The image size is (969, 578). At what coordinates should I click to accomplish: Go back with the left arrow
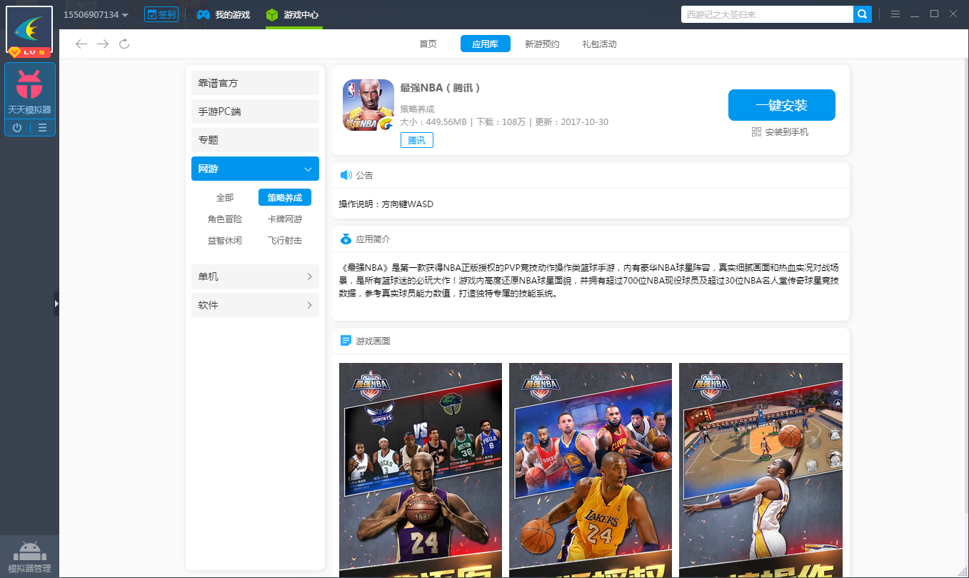click(x=81, y=44)
